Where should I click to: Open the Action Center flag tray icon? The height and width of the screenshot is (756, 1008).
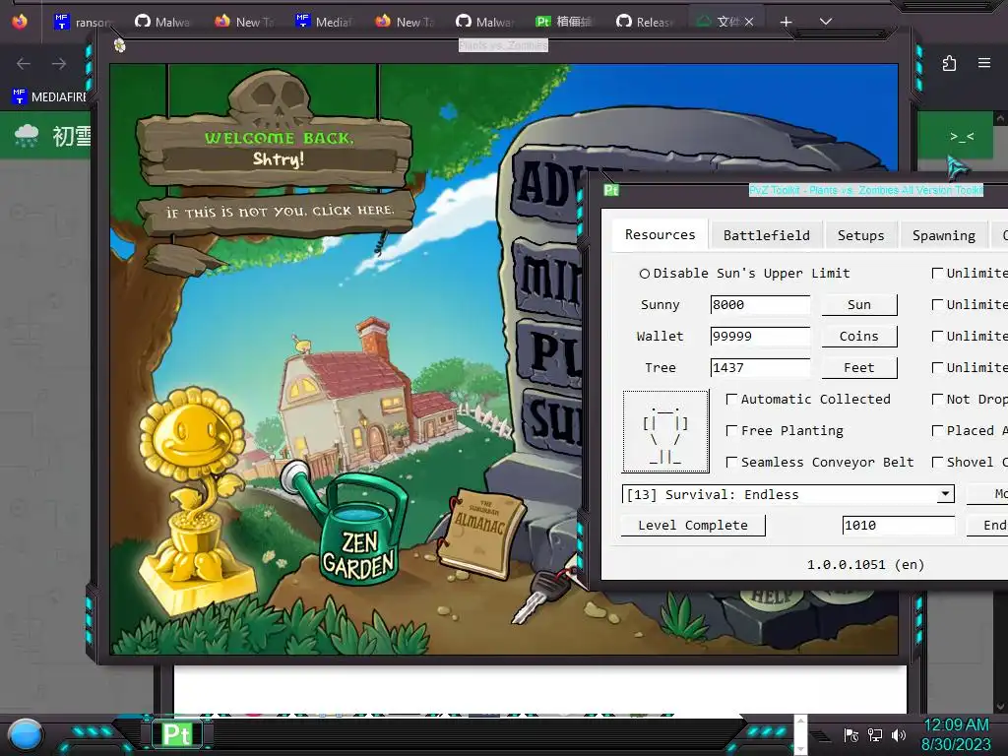pos(851,735)
